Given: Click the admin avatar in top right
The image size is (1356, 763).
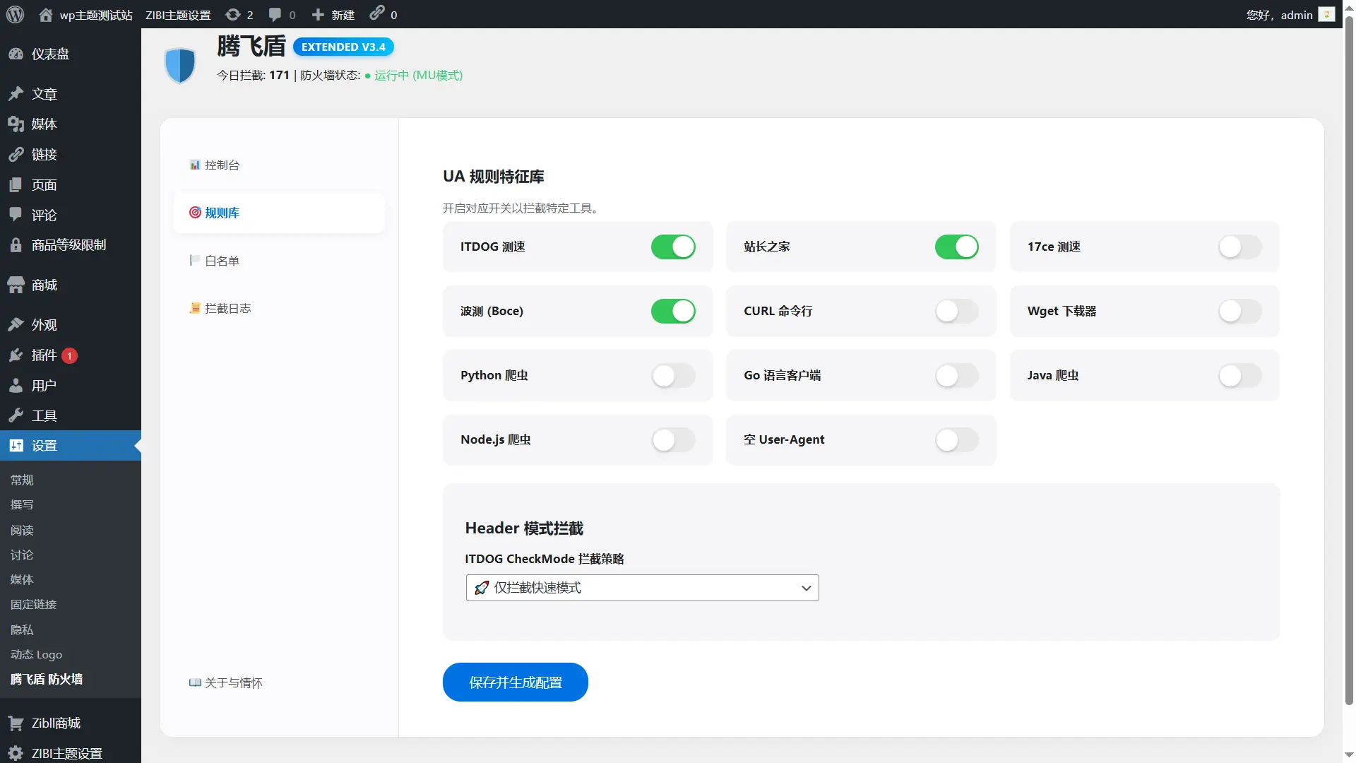Looking at the screenshot, I should click(x=1327, y=15).
